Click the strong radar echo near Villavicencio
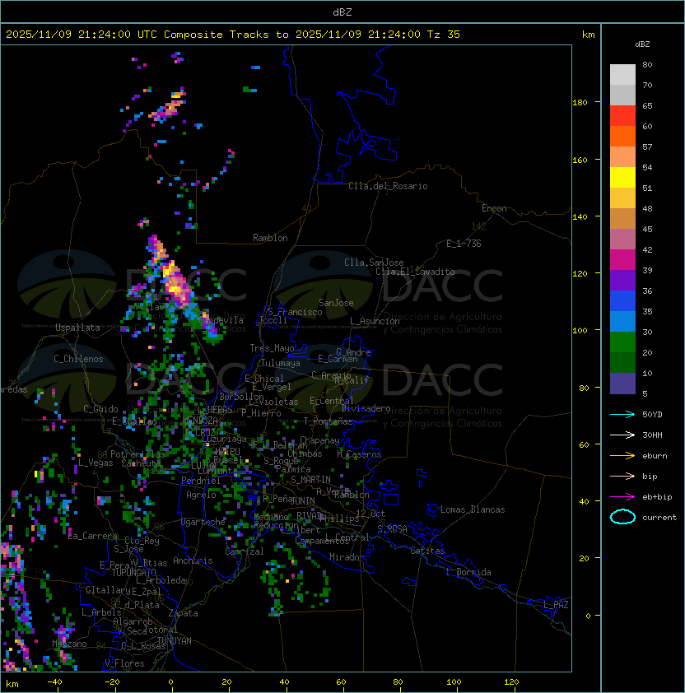 [x=176, y=283]
